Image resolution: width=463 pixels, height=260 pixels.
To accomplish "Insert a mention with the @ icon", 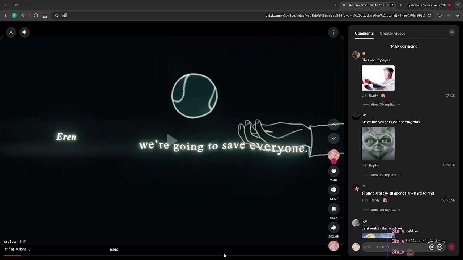I will point(432,247).
